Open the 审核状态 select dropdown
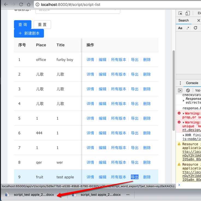 tap(78, 11)
